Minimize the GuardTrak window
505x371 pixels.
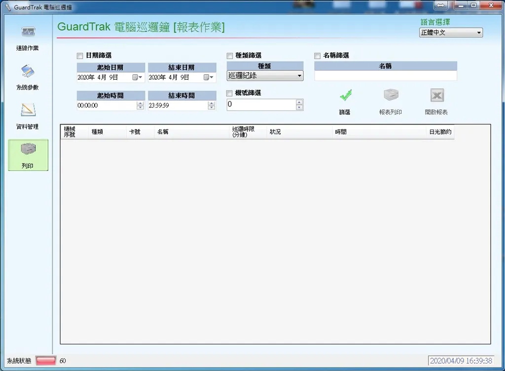tap(461, 5)
